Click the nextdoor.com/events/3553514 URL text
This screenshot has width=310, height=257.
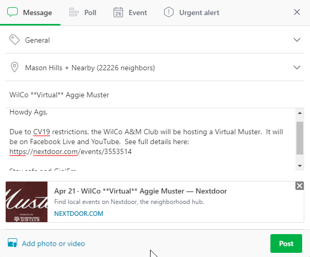(x=70, y=151)
